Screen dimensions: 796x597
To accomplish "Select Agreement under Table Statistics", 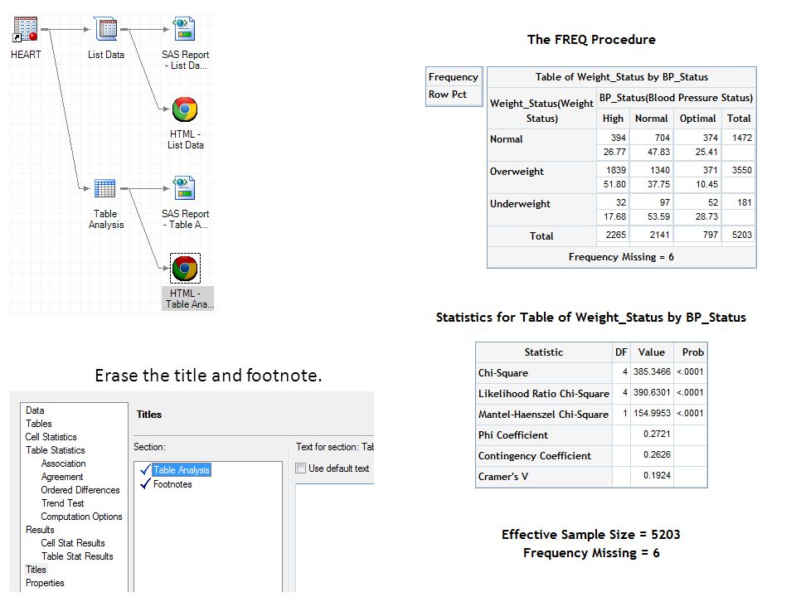I will pyautogui.click(x=62, y=476).
